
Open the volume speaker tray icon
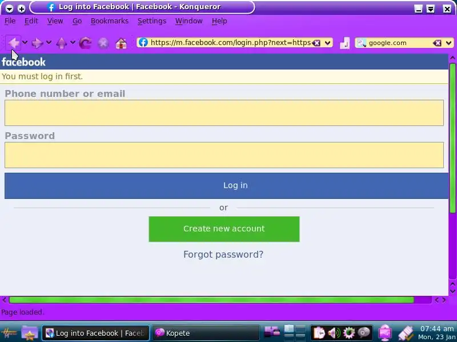point(334,332)
